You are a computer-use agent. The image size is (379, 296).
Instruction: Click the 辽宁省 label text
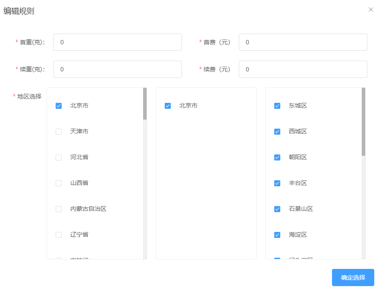79,235
